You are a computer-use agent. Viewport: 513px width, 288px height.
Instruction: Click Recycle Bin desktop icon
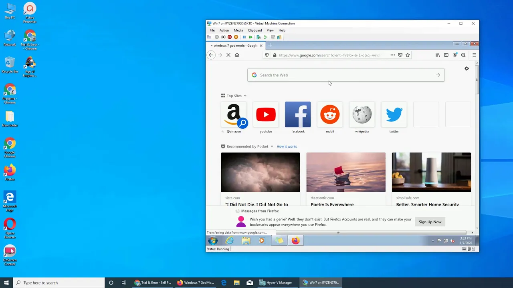tap(10, 65)
